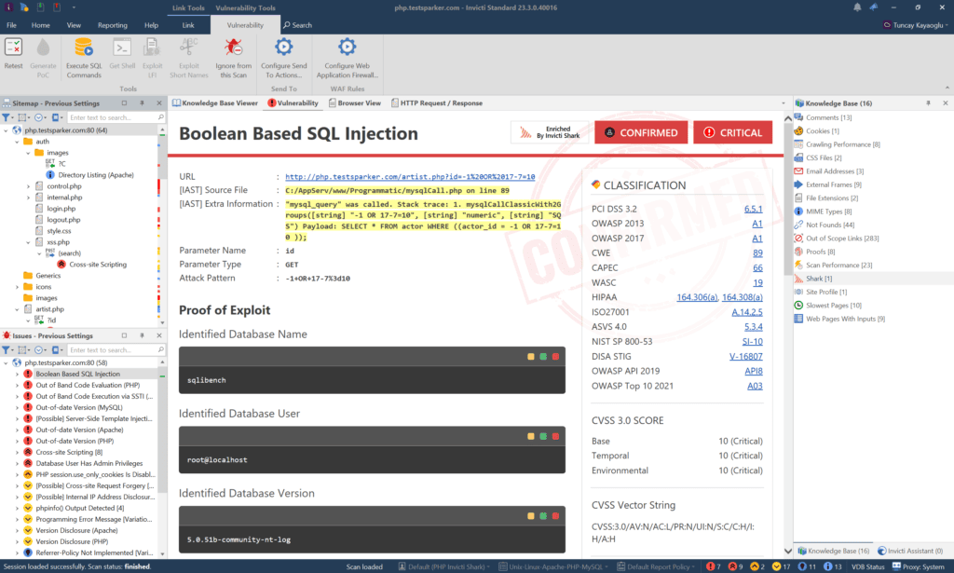
Task: Click the ribbon Search box
Action: (x=297, y=25)
